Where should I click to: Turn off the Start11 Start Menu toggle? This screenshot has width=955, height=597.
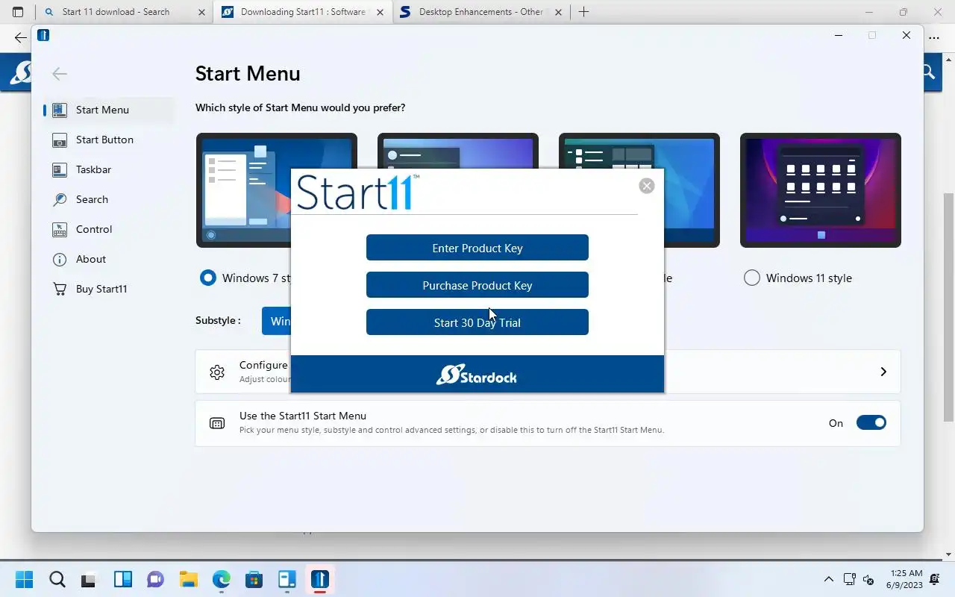coord(871,422)
